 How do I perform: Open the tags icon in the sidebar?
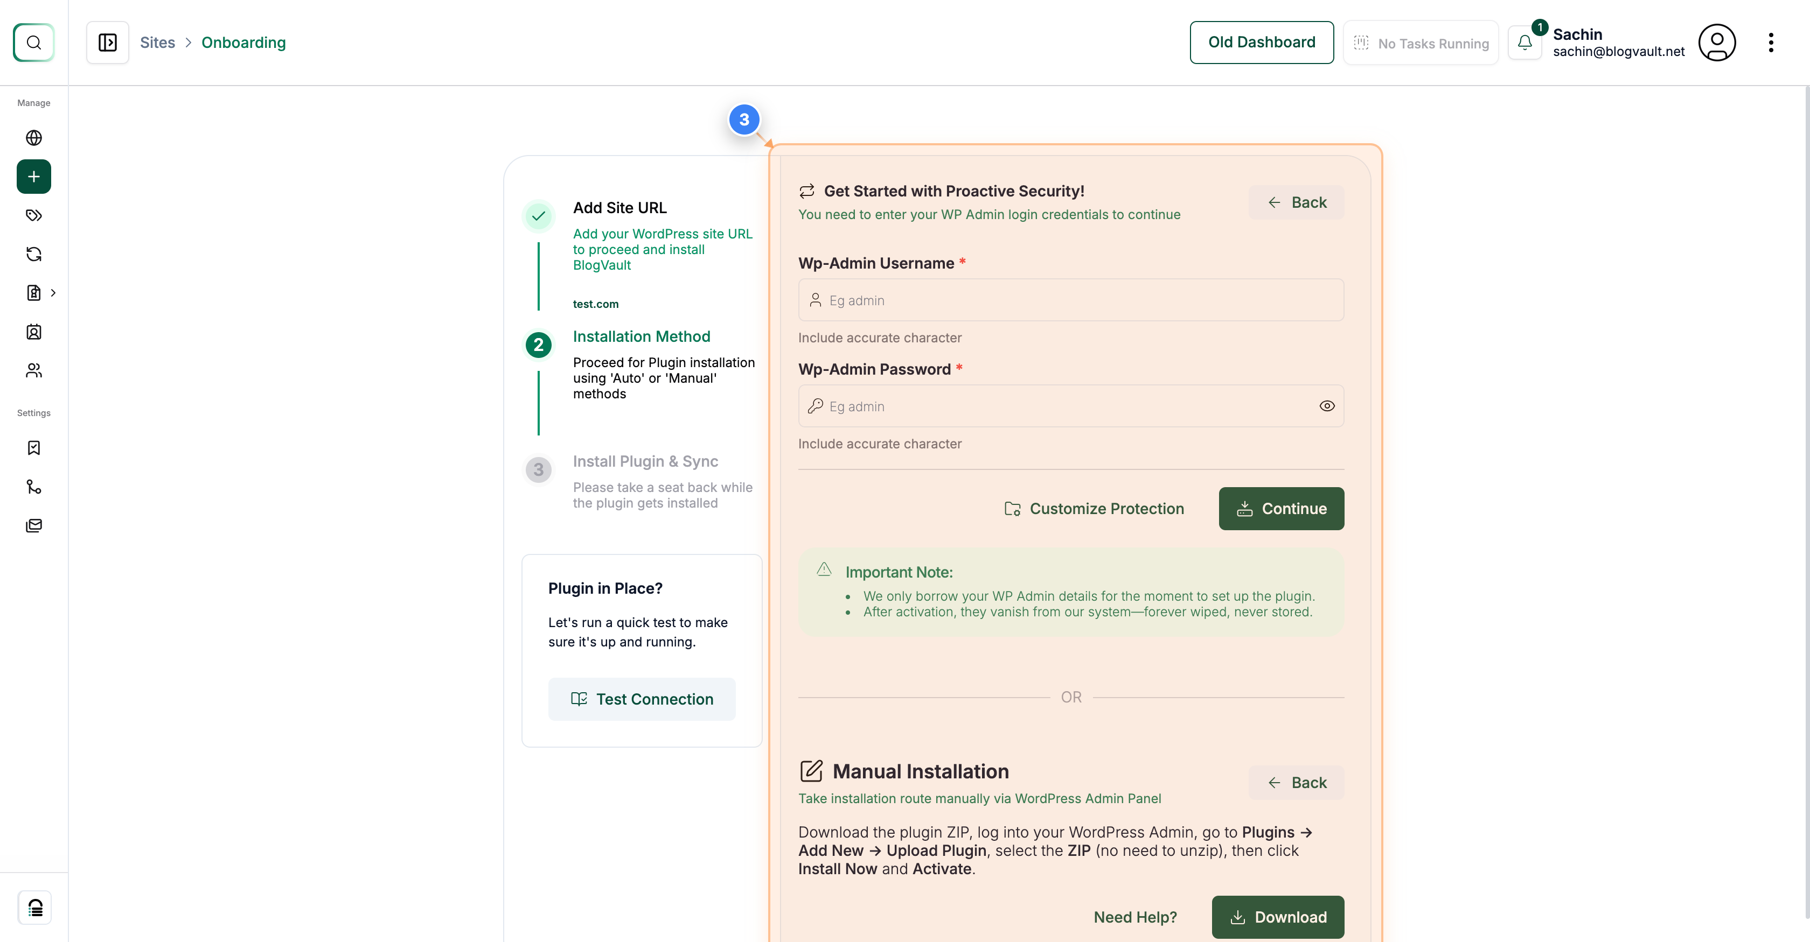tap(33, 215)
